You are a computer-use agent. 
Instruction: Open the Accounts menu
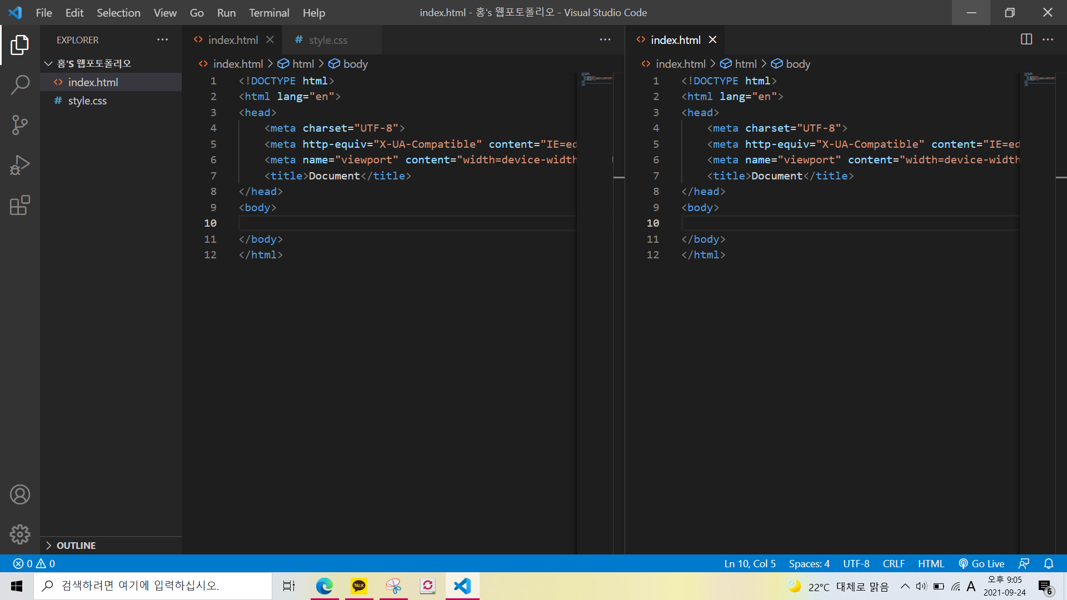click(19, 494)
